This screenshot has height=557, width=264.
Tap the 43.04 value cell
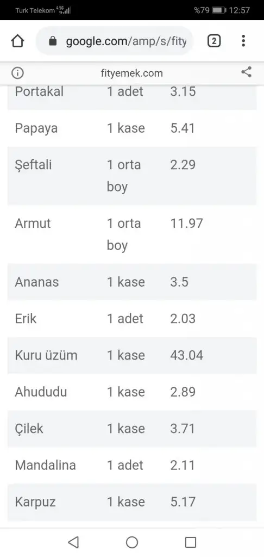(187, 355)
